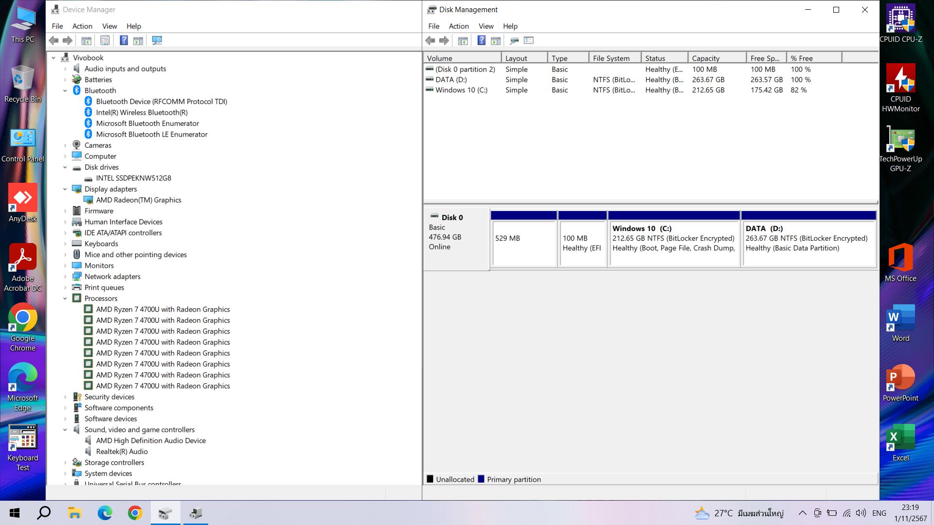The width and height of the screenshot is (934, 525).
Task: Open PowerPoint desktop shortcut
Action: (x=900, y=383)
